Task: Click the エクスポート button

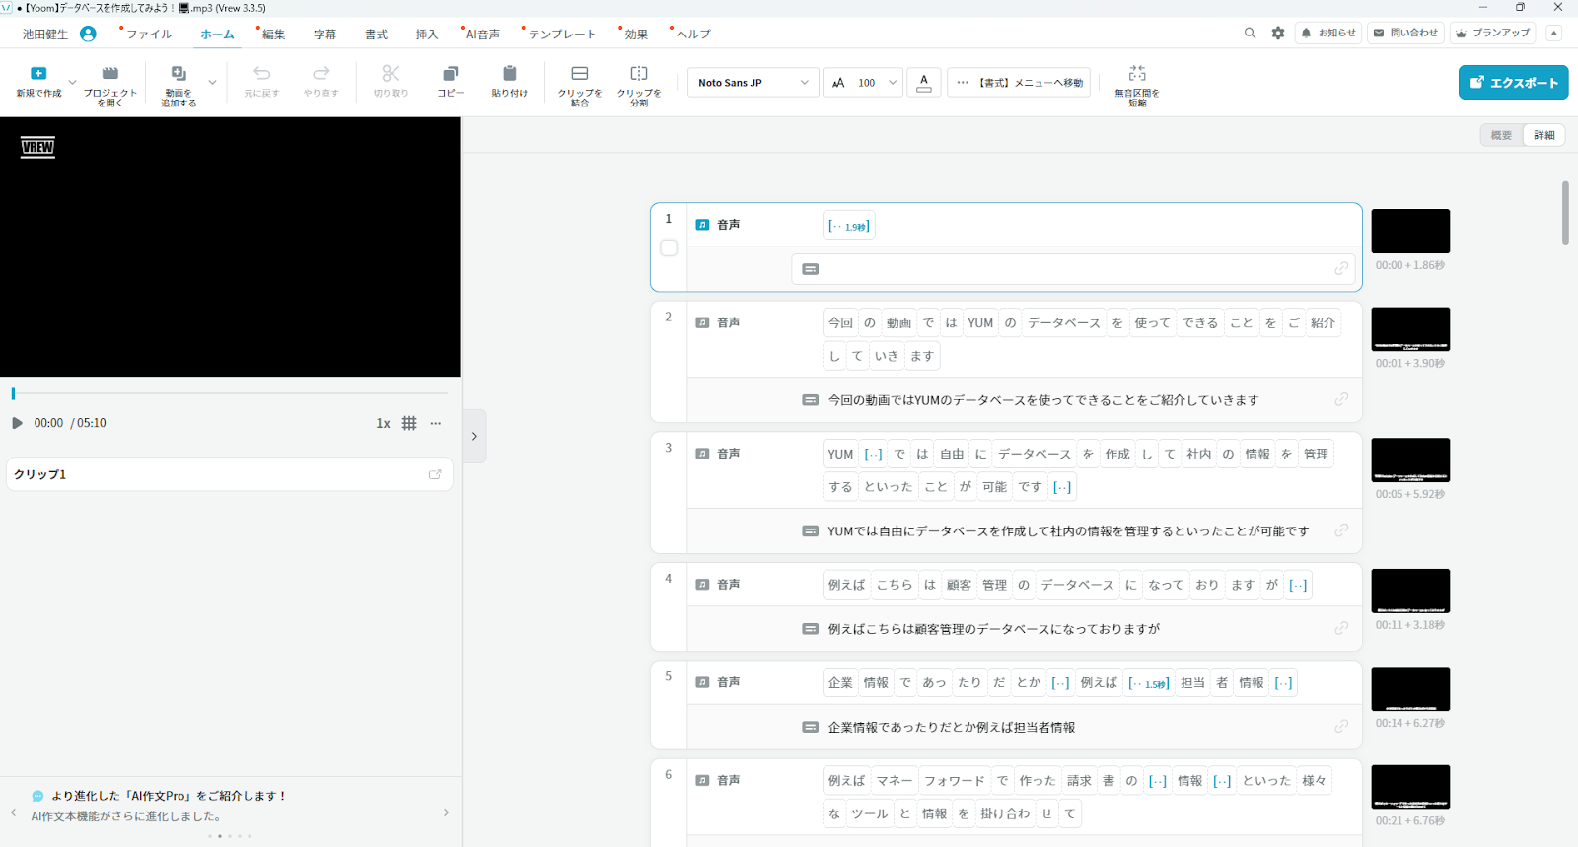Action: (x=1513, y=83)
